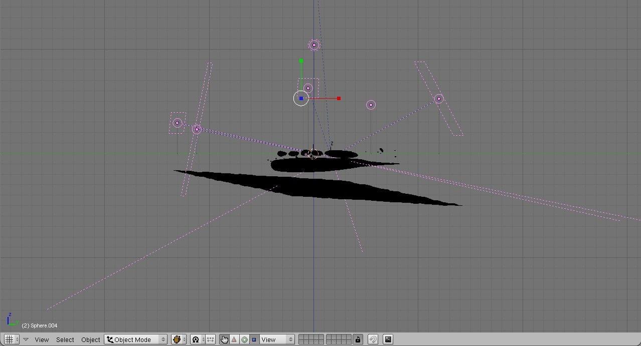Click the first layer button block
Image resolution: width=641 pixels, height=346 pixels.
click(x=311, y=339)
